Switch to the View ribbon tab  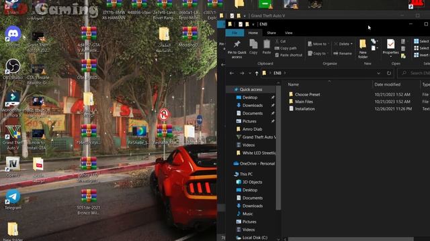click(x=288, y=33)
